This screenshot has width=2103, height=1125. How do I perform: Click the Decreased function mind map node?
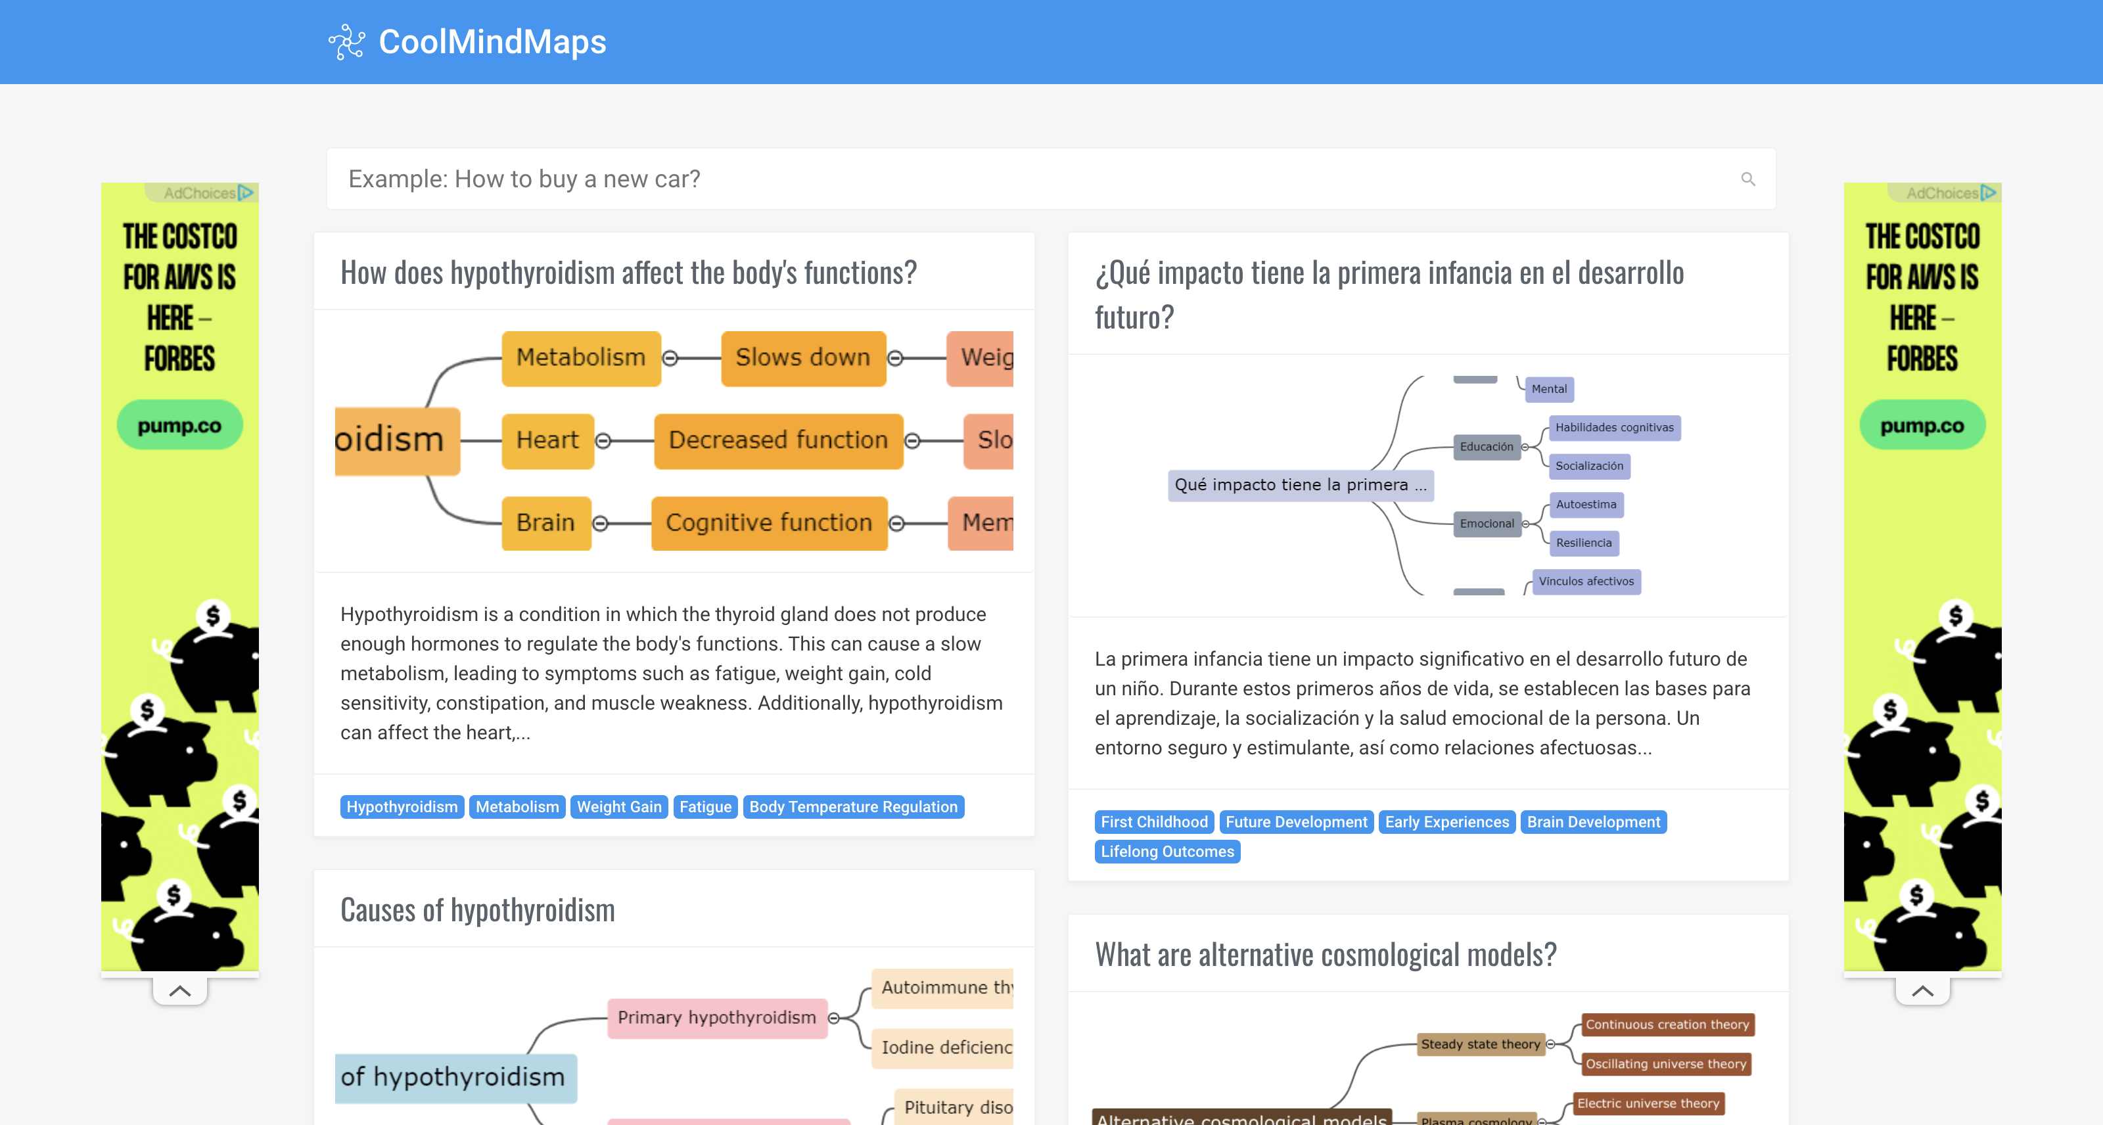(x=778, y=441)
